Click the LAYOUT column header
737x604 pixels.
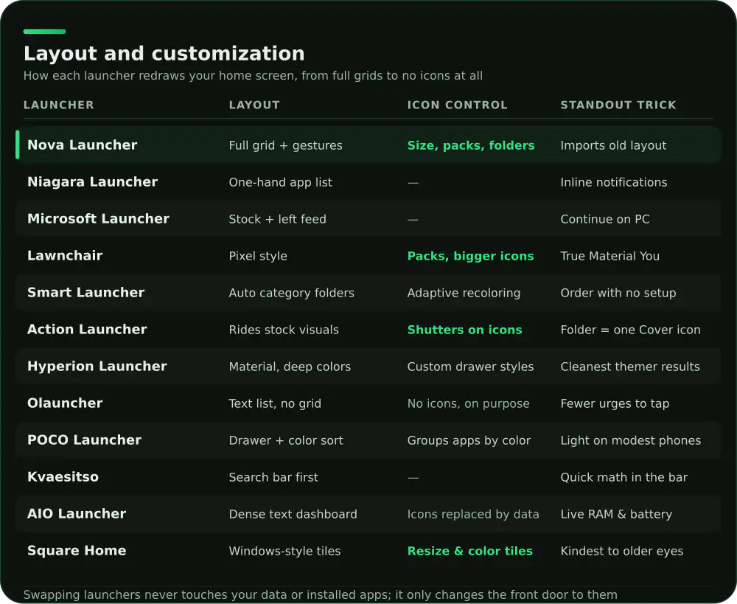(254, 105)
